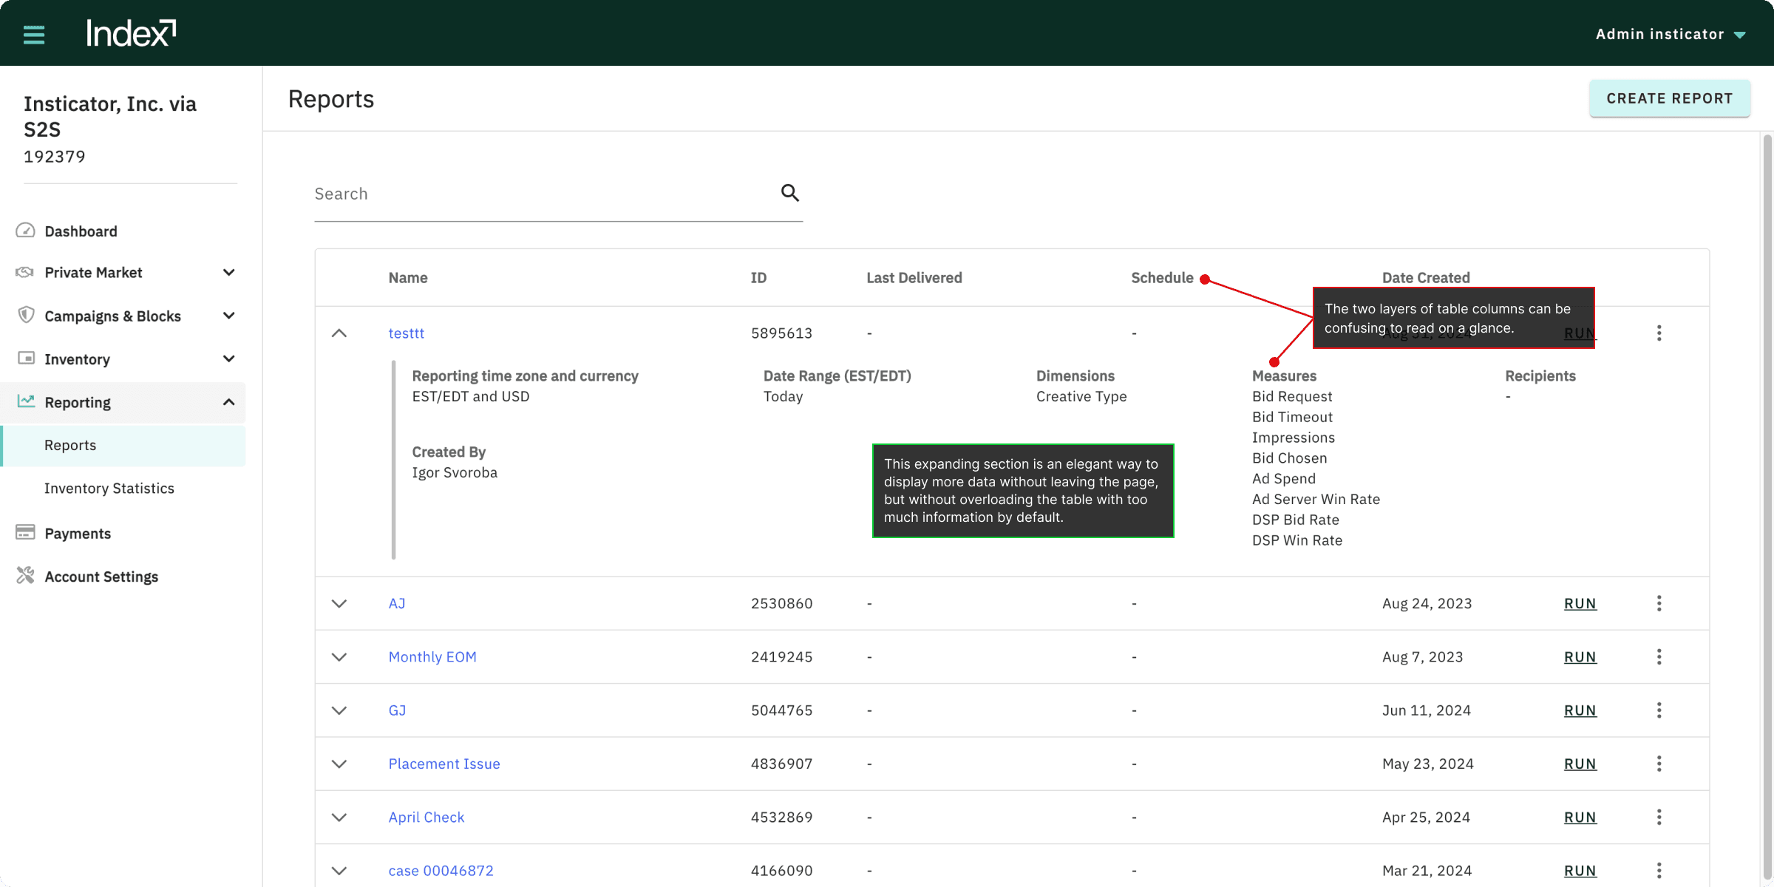The height and width of the screenshot is (887, 1774).
Task: Click the Reporting text in sidebar
Action: (x=78, y=402)
